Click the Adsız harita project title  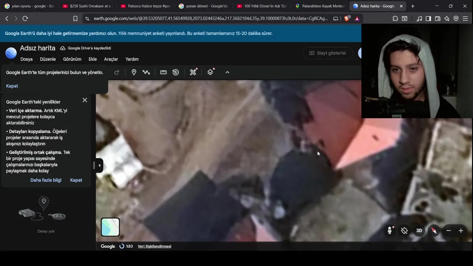(38, 48)
